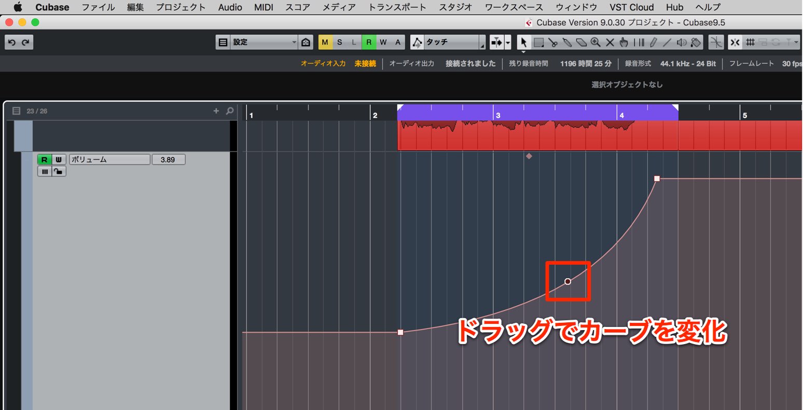Toggle global Read automation green R button

pos(369,43)
